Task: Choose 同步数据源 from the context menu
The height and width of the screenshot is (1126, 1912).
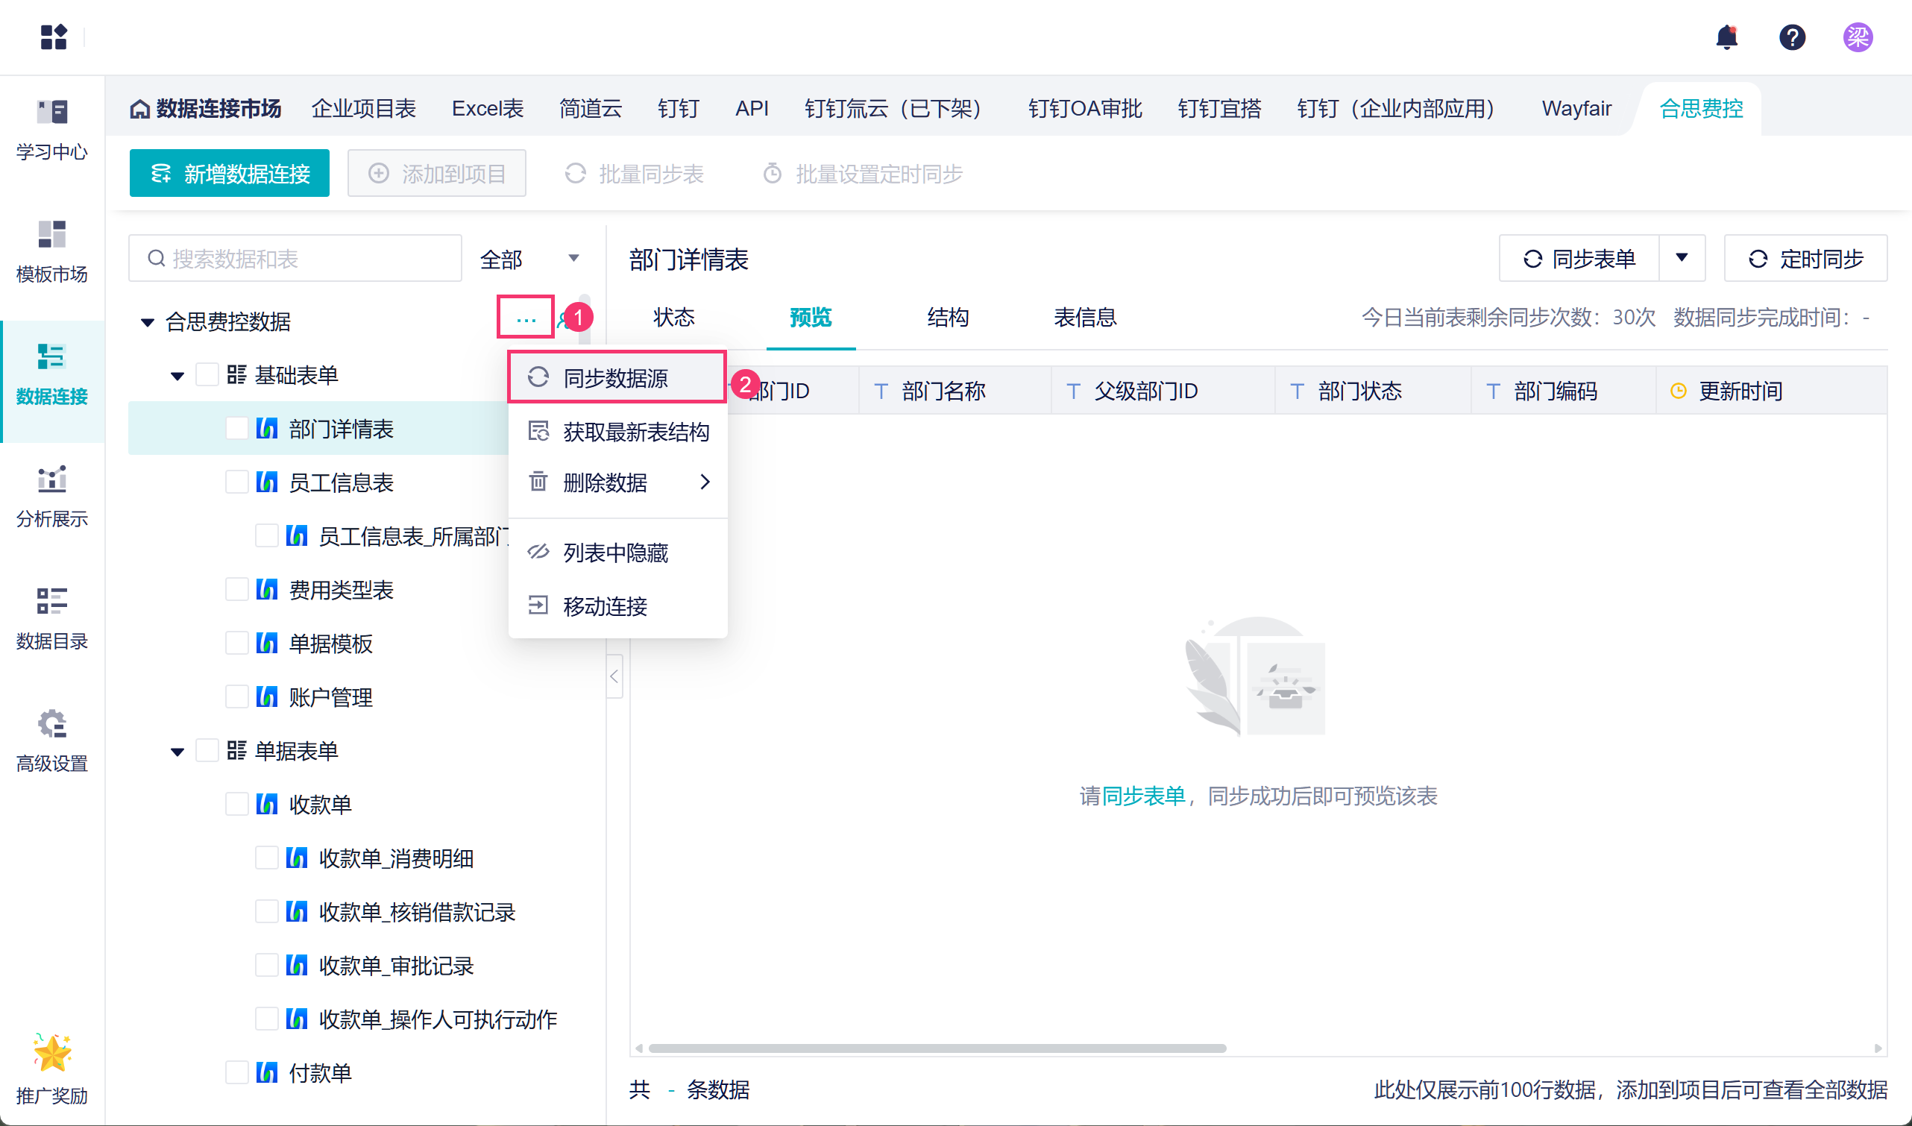Action: (616, 377)
